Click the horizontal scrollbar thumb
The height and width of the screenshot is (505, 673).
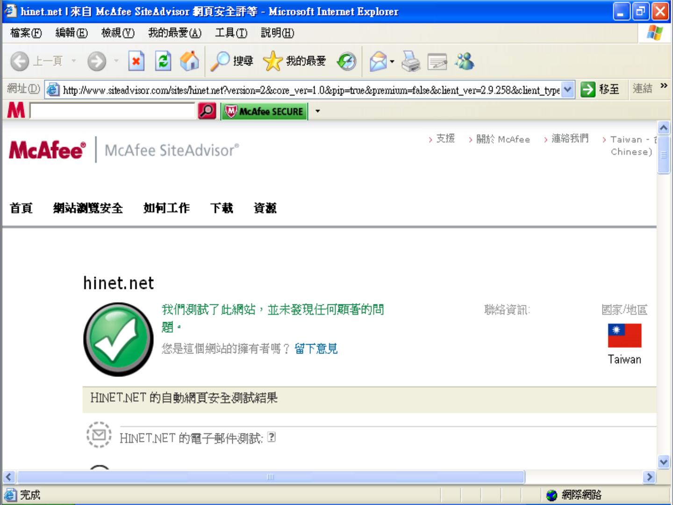[270, 477]
